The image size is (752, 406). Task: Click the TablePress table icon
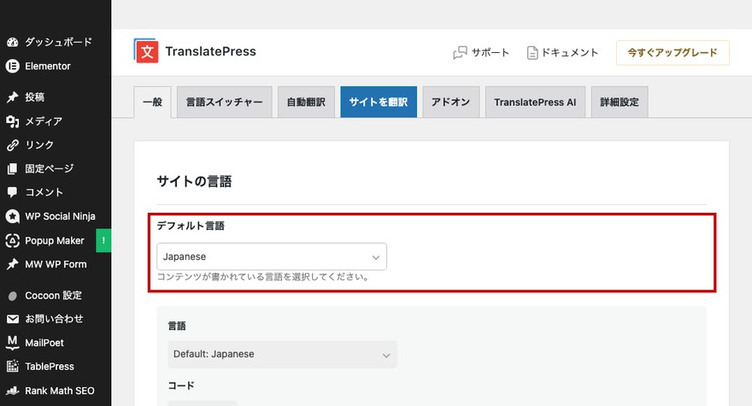pyautogui.click(x=13, y=366)
